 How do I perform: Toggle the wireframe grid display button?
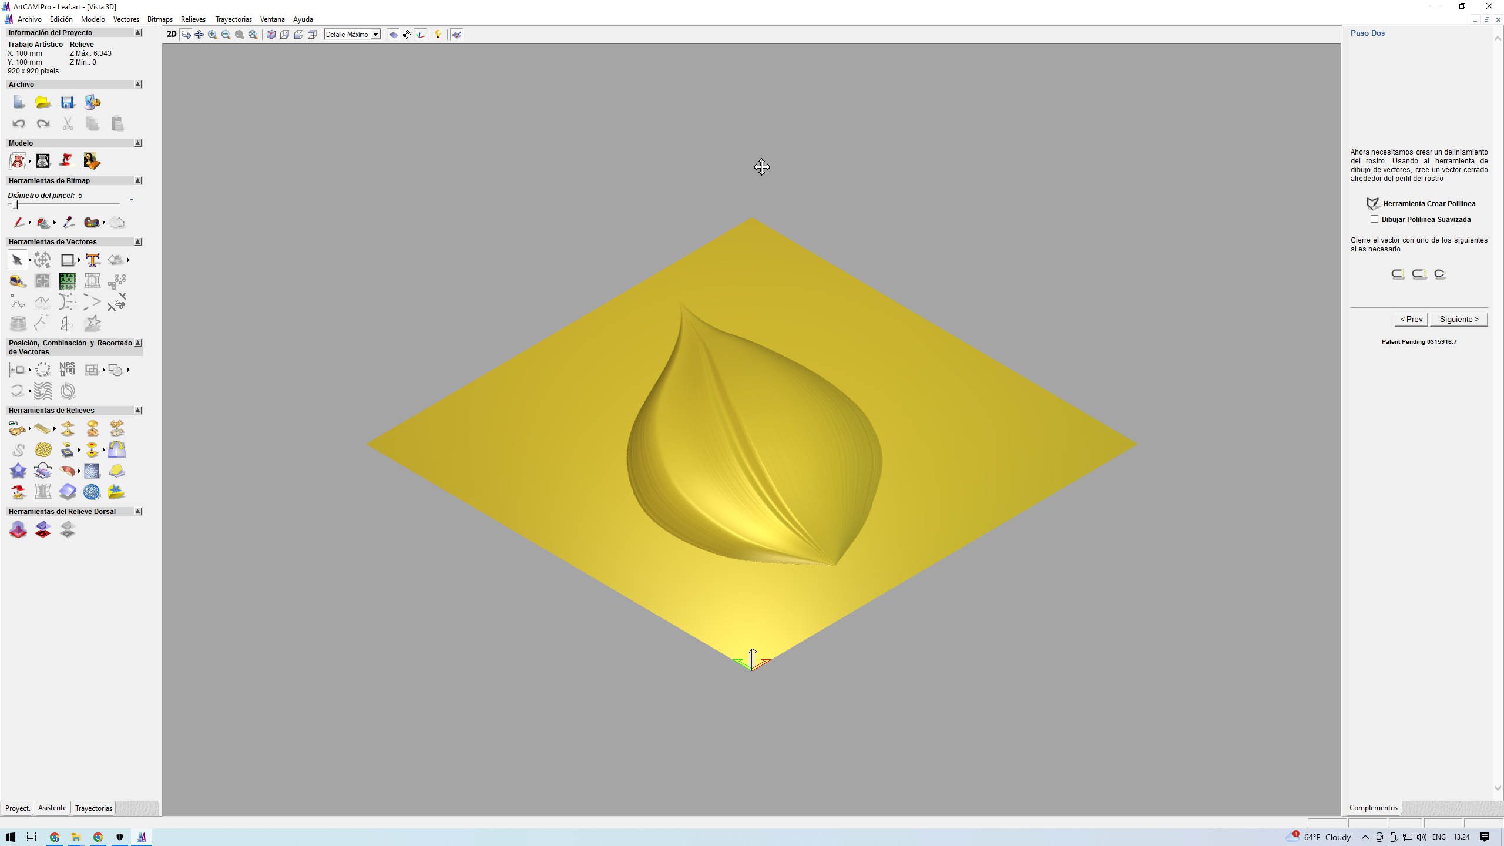click(407, 35)
